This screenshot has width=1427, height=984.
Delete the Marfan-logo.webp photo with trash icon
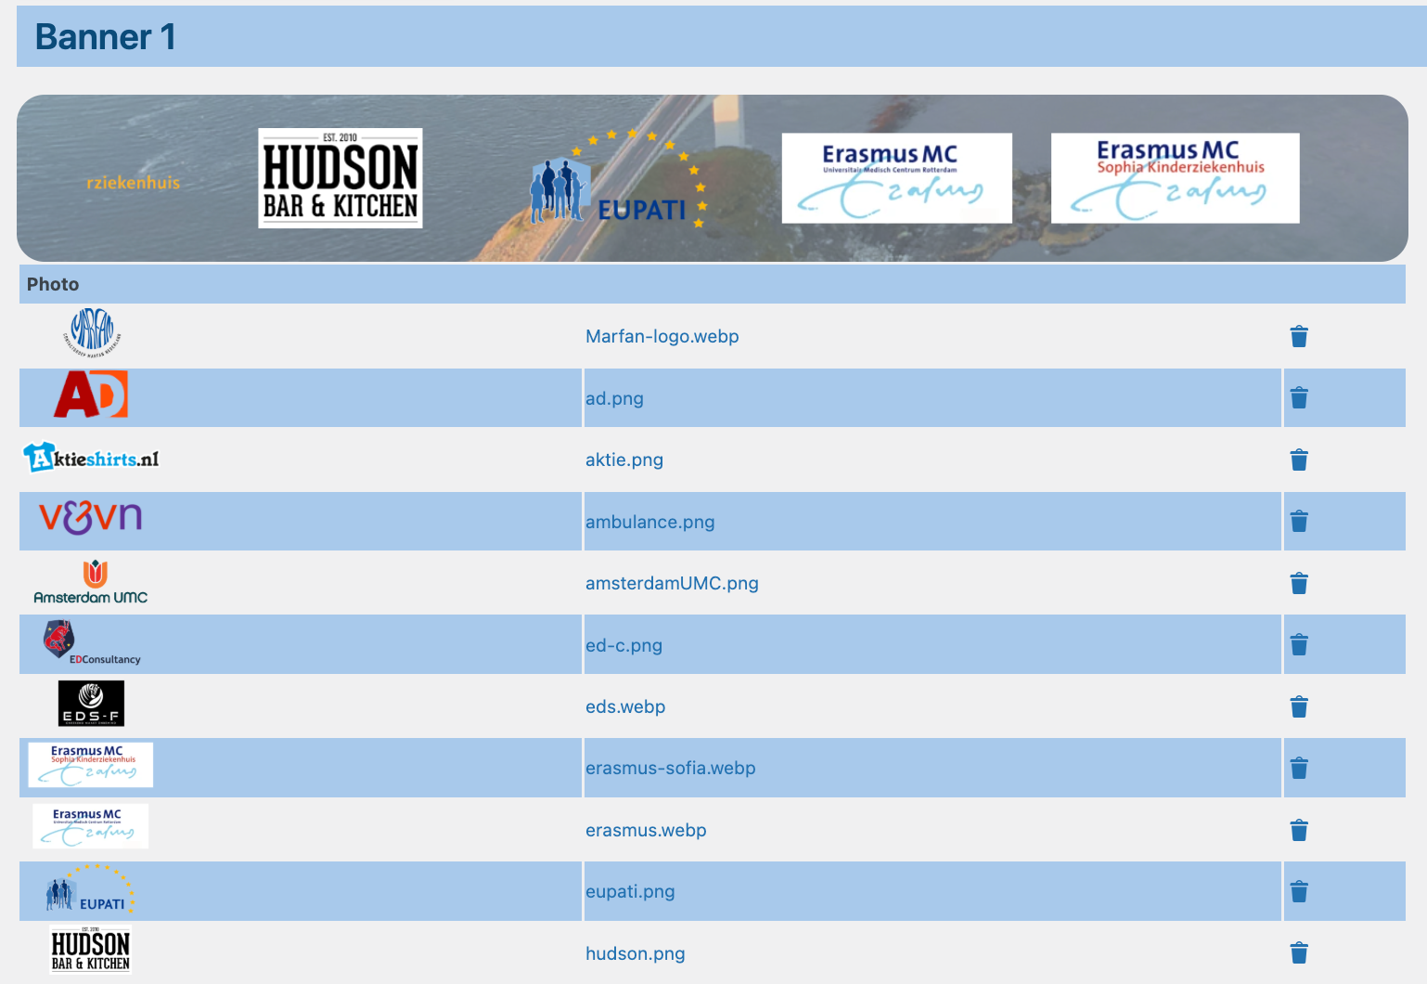[x=1299, y=336]
